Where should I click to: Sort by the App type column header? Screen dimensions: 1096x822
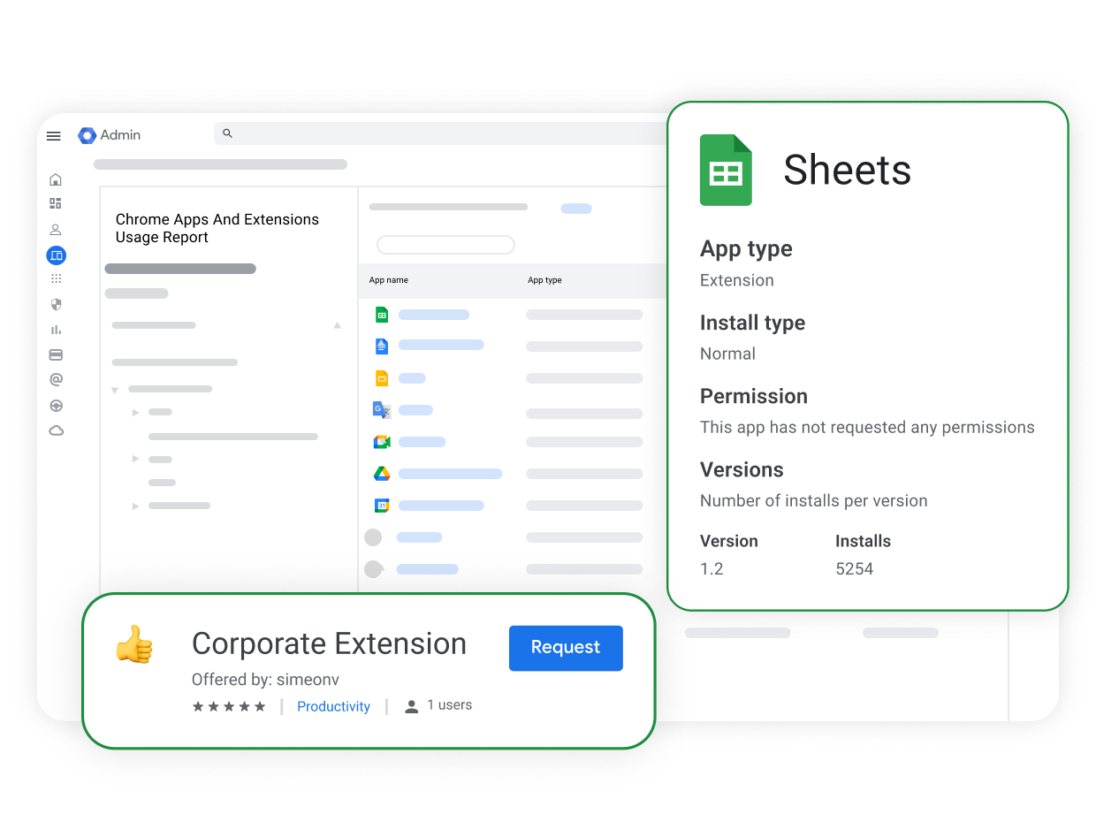(544, 280)
